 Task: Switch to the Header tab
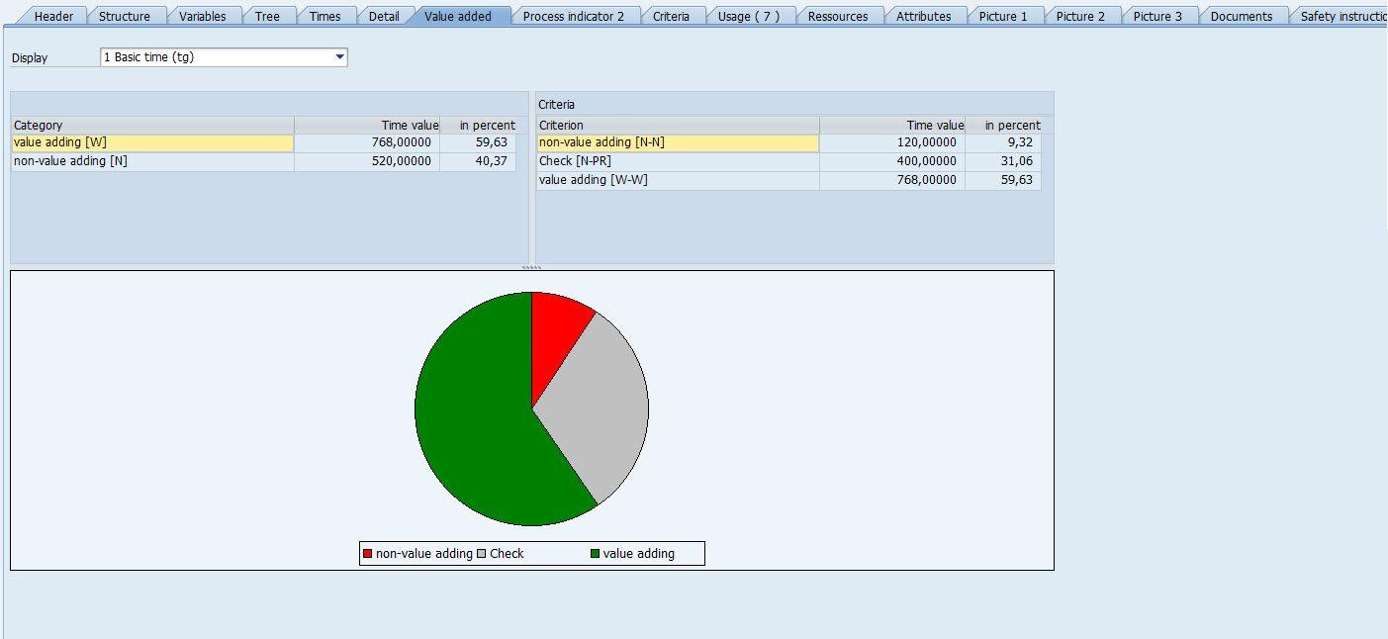[x=53, y=16]
